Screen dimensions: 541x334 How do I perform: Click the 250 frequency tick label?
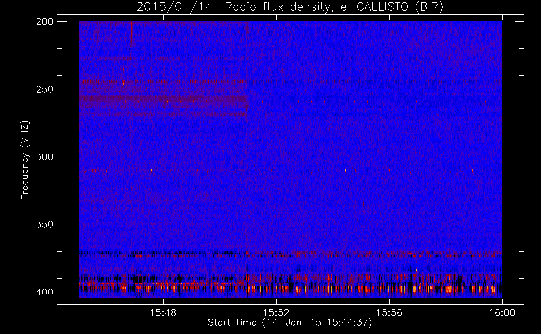pyautogui.click(x=45, y=89)
